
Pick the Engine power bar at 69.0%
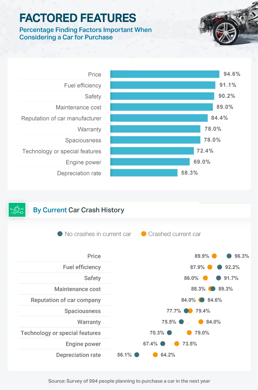[x=150, y=162]
